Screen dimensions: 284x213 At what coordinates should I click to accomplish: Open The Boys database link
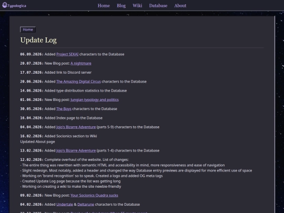tap(64, 109)
